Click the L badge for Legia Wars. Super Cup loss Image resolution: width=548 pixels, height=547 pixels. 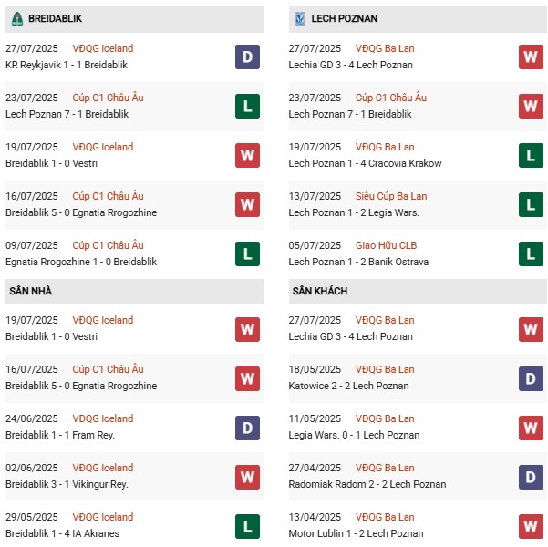[x=530, y=204]
